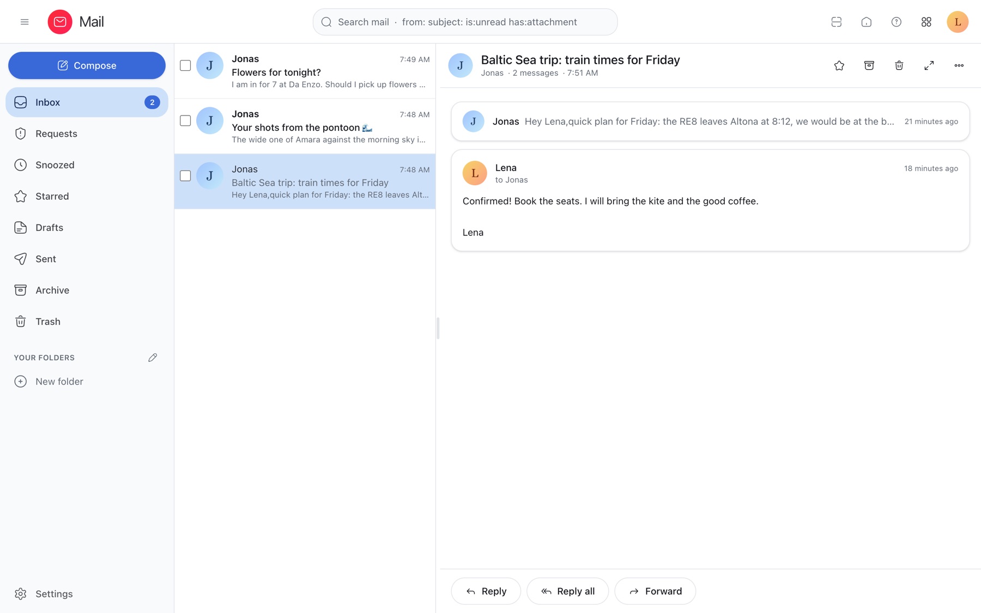
Task: Open the account avatar L in header
Action: [958, 22]
